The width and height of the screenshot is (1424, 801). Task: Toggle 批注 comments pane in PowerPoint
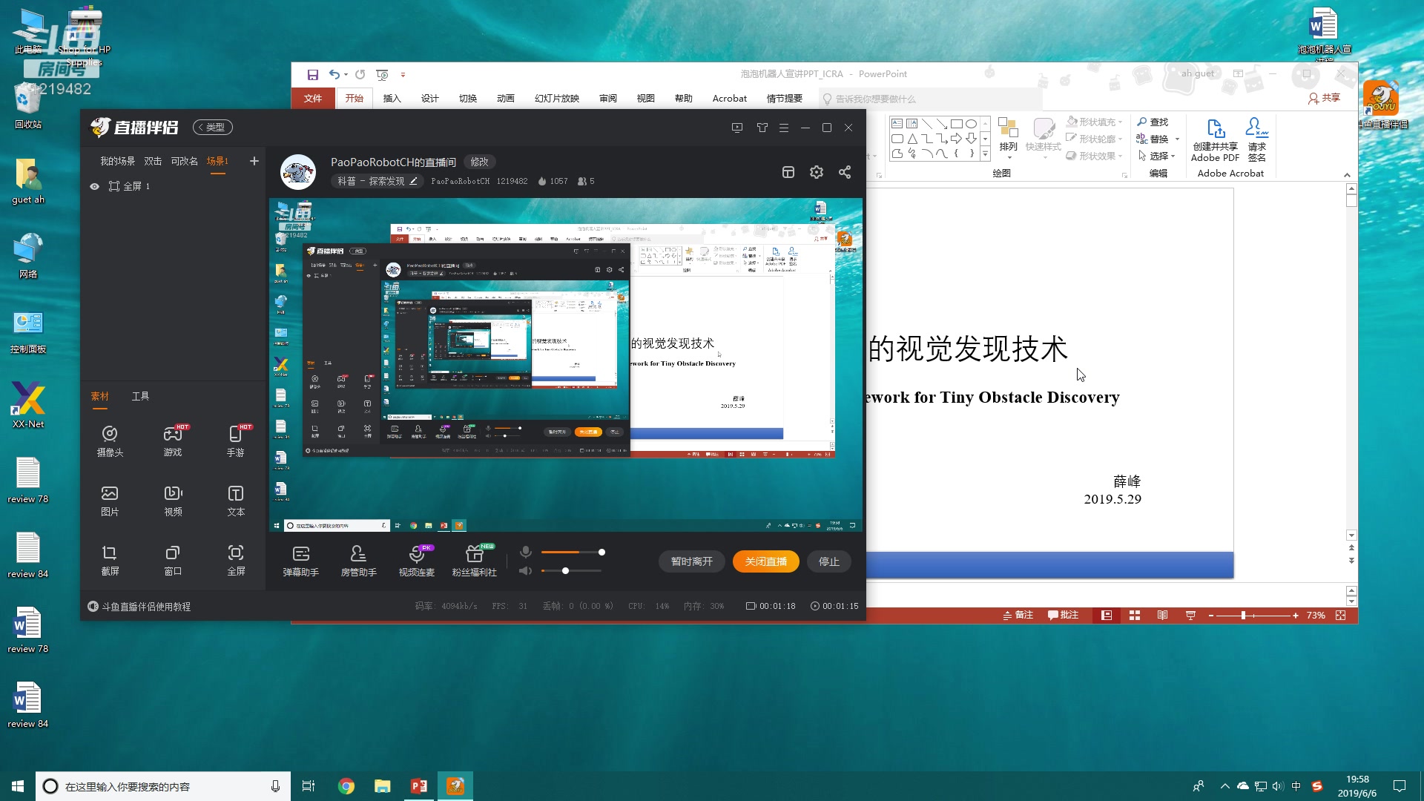click(1063, 615)
